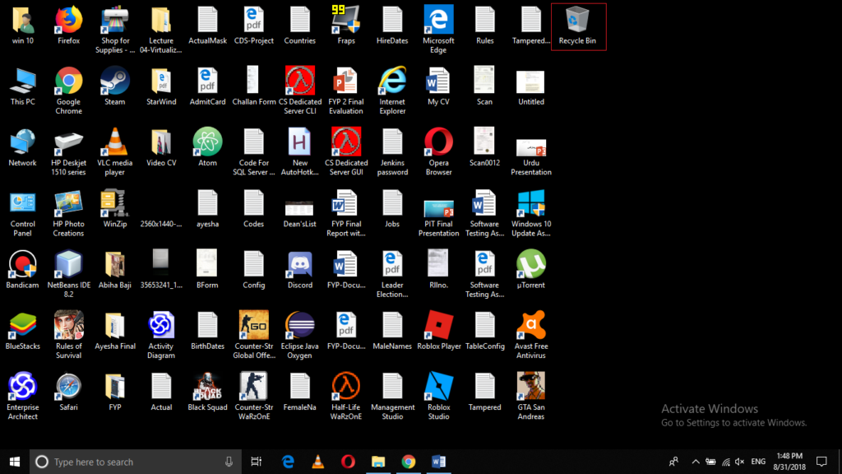842x474 pixels.
Task: Open File Explorer from the taskbar
Action: point(378,462)
